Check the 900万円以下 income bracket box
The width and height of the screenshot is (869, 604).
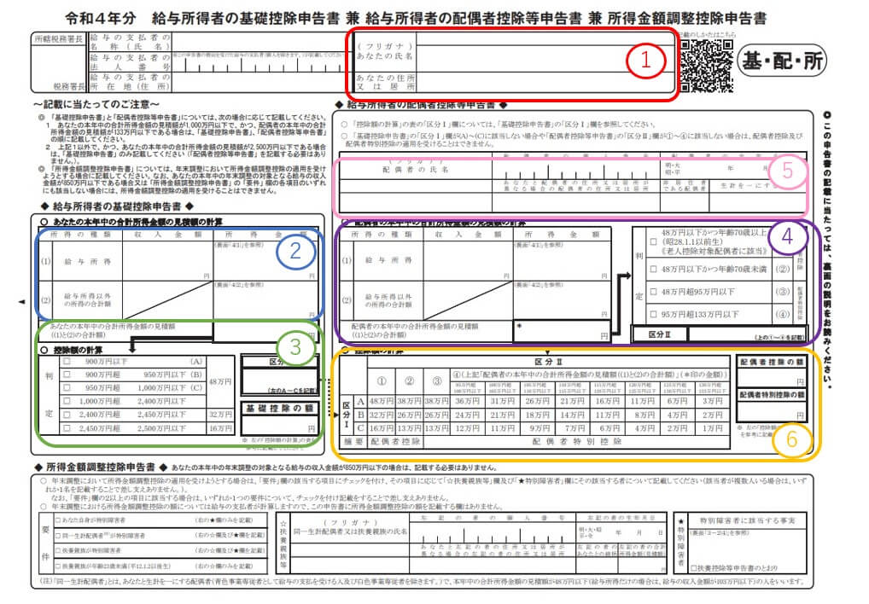65,363
